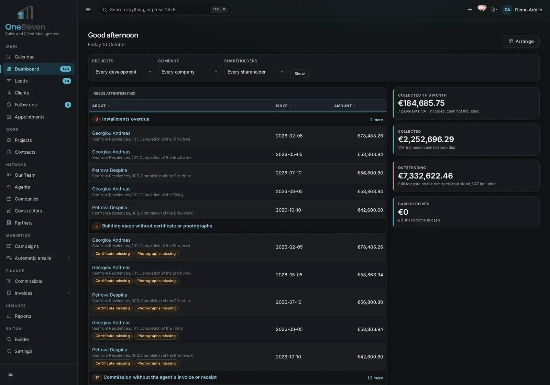Click the Arrange button

521,41
